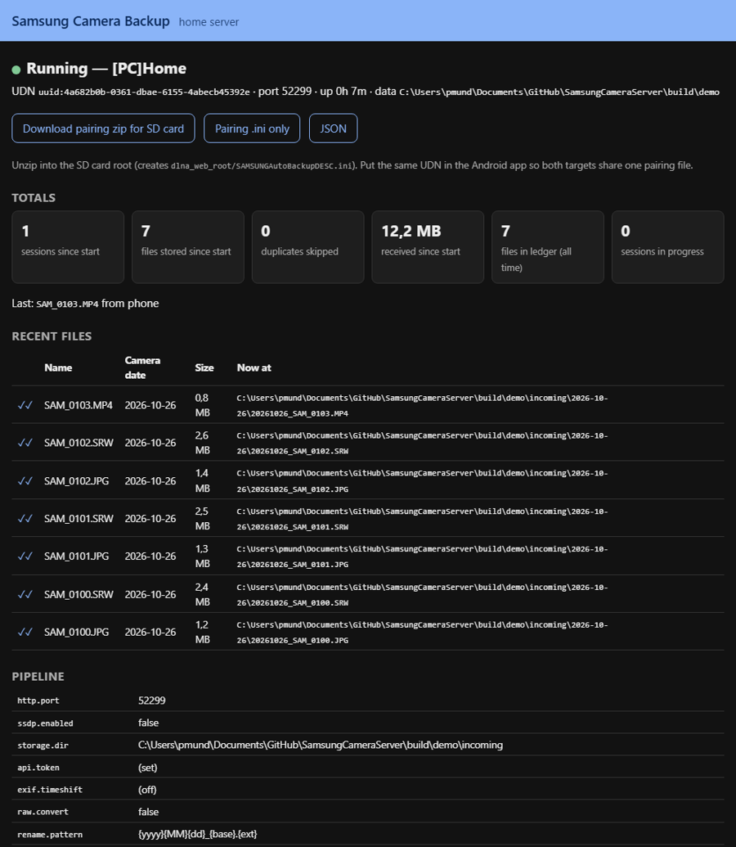Click the stored path of 20261026_SAM_0103.MP4

tap(422, 406)
